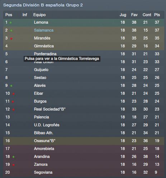Image resolution: width=166 pixels, height=178 pixels.
Task: Click the red down arrow beside Eibar
Action: [14, 94]
